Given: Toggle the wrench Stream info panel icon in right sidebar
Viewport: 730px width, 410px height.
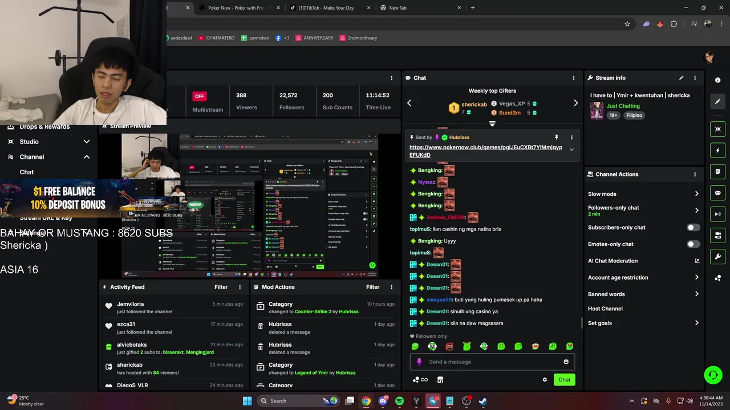Looking at the screenshot, I should click(717, 257).
